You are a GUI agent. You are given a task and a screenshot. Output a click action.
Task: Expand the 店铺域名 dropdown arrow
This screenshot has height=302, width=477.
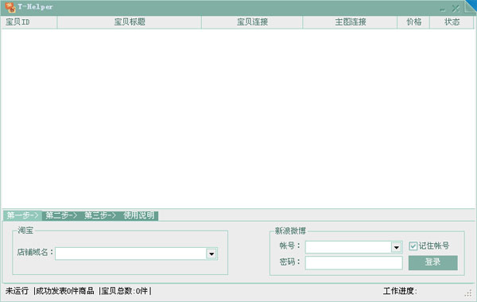tap(211, 254)
